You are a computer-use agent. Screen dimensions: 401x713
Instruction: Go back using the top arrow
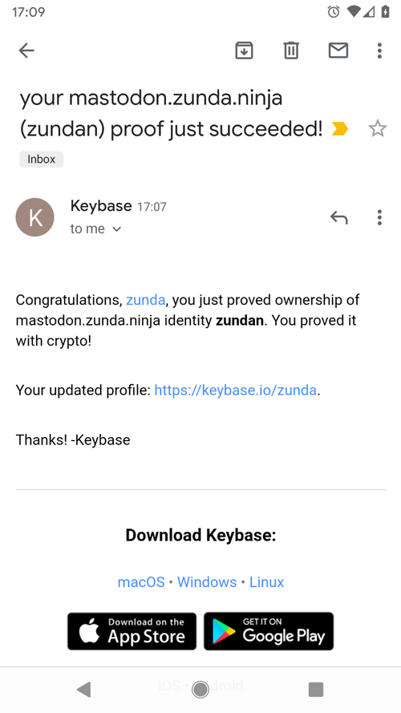click(x=26, y=51)
